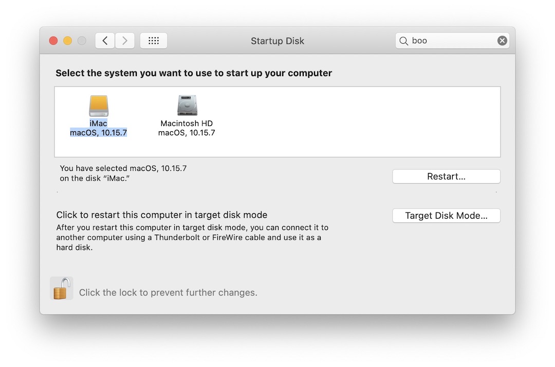The height and width of the screenshot is (367, 555).
Task: Click the Restart... button
Action: (446, 177)
